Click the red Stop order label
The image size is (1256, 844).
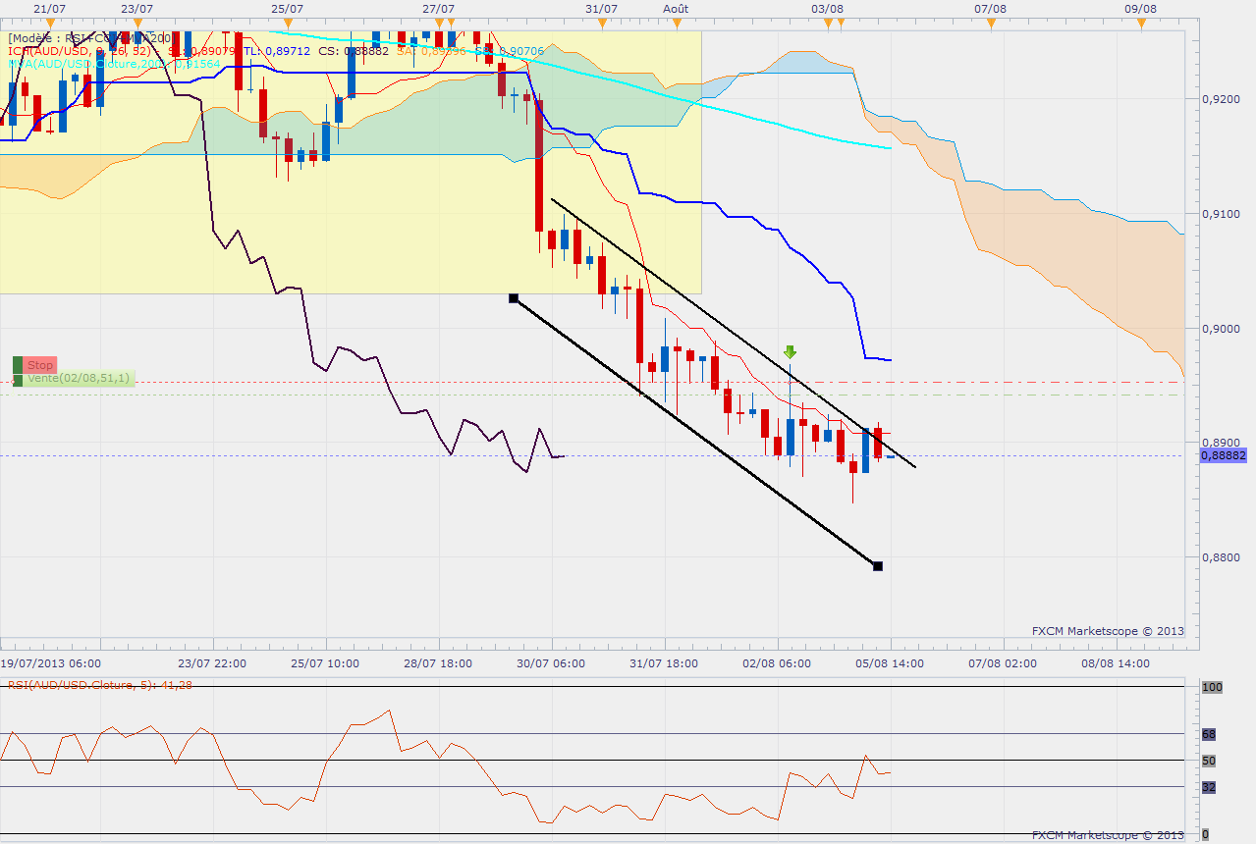tap(39, 365)
